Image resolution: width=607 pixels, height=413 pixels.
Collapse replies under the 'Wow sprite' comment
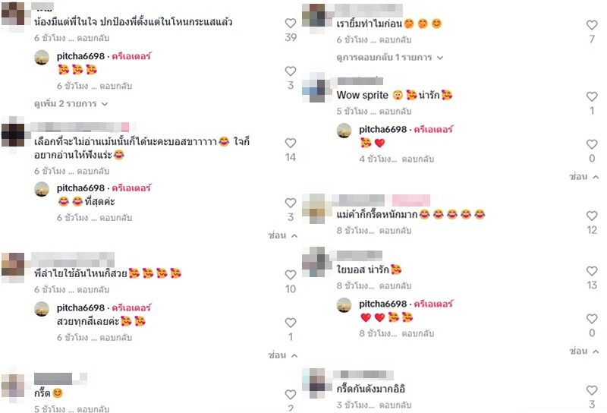(583, 177)
